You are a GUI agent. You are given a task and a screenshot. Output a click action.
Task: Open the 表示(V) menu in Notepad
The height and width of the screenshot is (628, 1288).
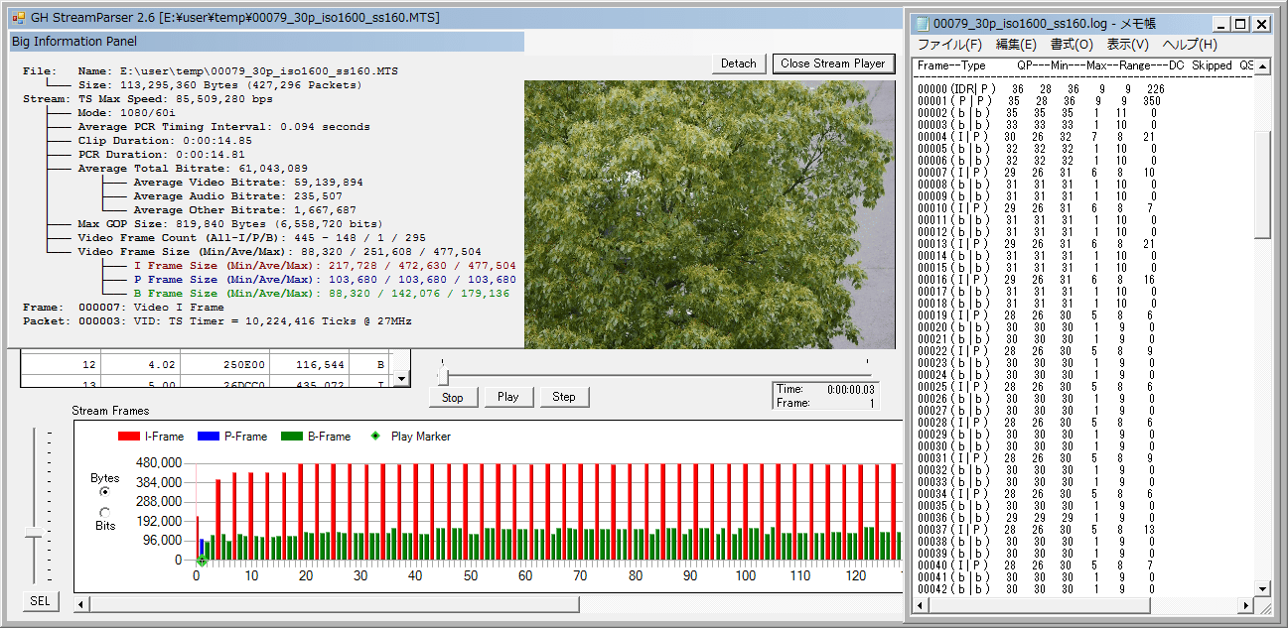(x=1127, y=45)
